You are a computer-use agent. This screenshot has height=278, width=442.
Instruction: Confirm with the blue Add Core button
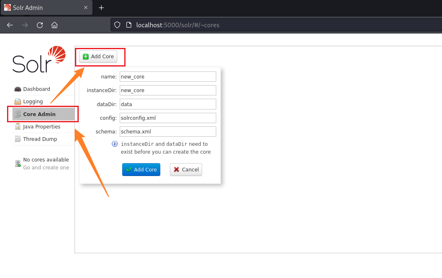(x=141, y=169)
